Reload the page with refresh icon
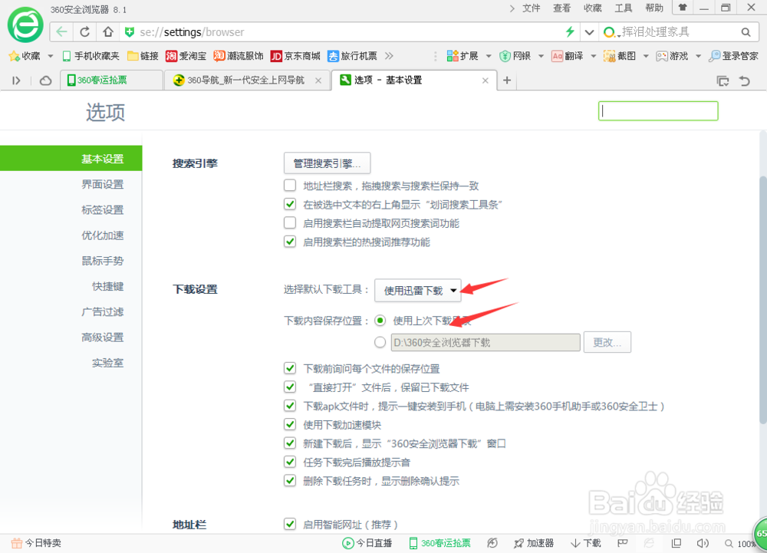The width and height of the screenshot is (767, 553). click(x=84, y=31)
